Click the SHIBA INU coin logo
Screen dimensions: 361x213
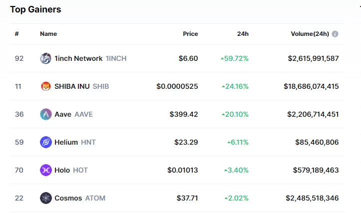point(46,86)
